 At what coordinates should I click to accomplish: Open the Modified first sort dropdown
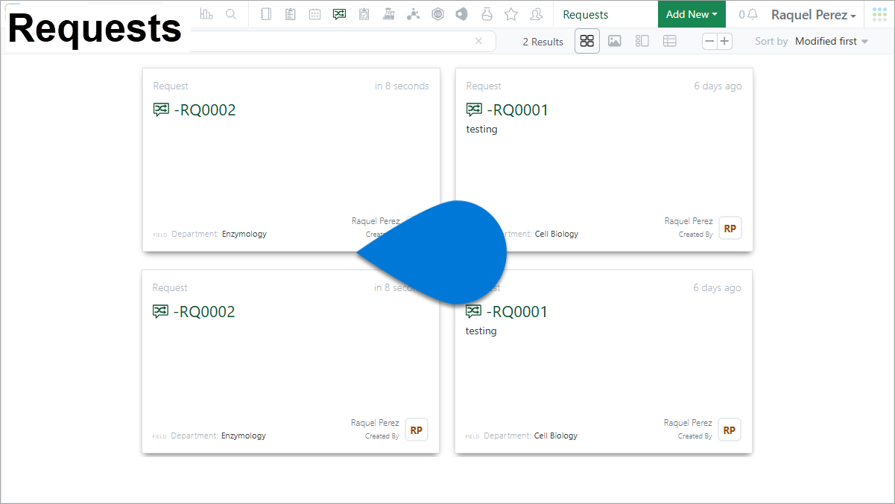tap(832, 42)
